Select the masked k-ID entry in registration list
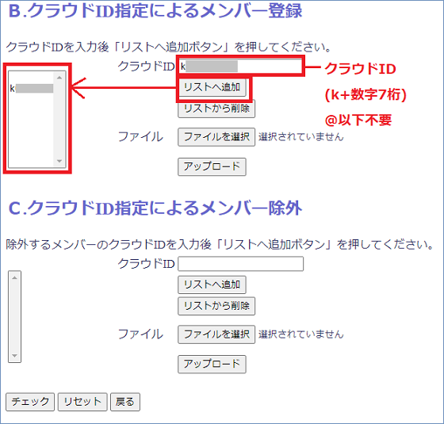 (x=32, y=89)
